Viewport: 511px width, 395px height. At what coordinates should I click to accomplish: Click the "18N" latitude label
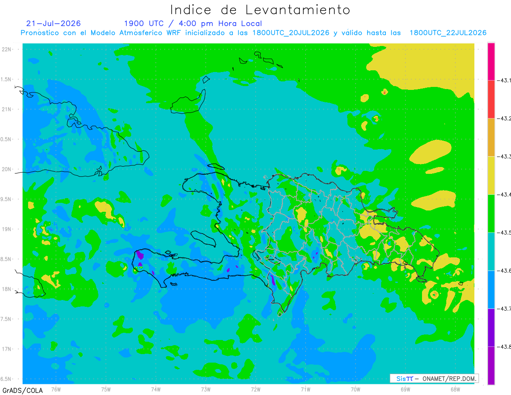7,289
